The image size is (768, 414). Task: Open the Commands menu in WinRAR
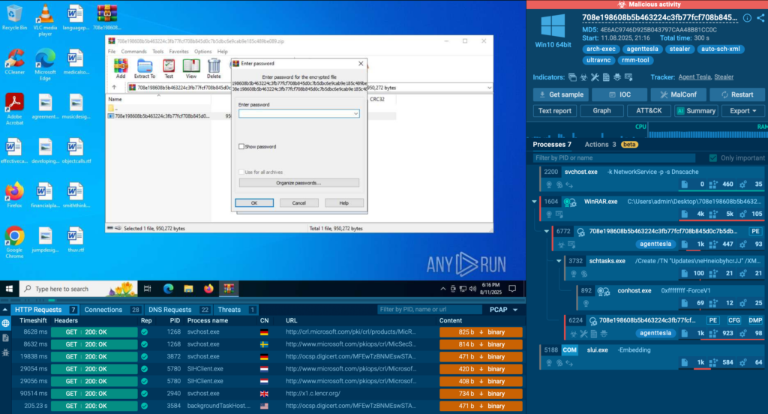click(133, 52)
